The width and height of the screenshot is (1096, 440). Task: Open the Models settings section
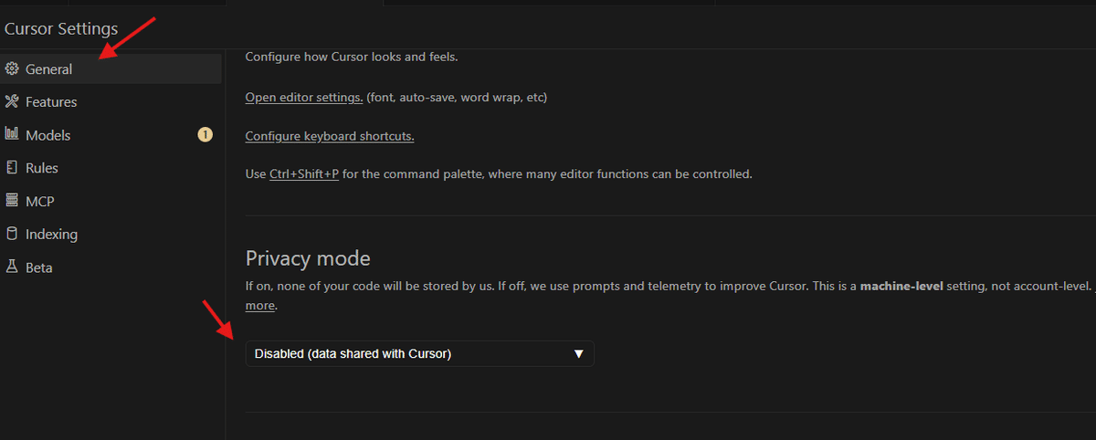(47, 135)
